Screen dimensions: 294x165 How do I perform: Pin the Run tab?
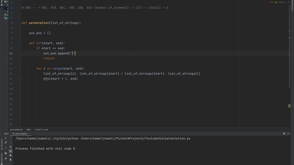6,159
